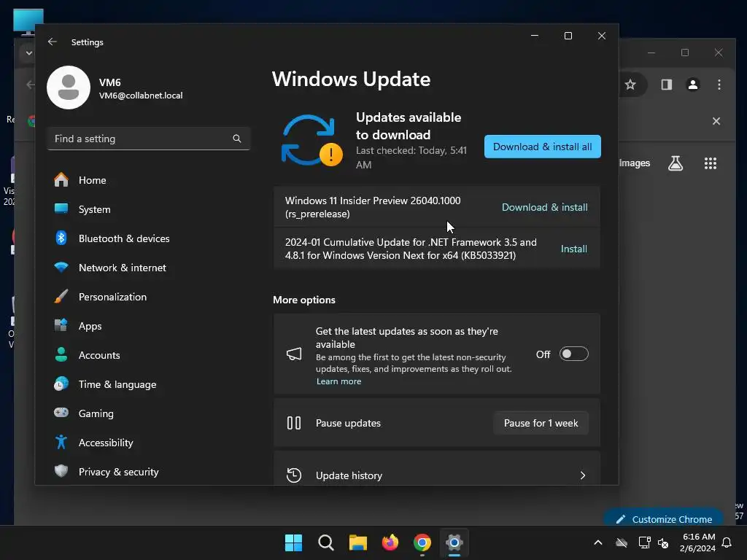Image resolution: width=747 pixels, height=560 pixels.
Task: Click the megaphone icon for latest updates
Action: pos(294,354)
